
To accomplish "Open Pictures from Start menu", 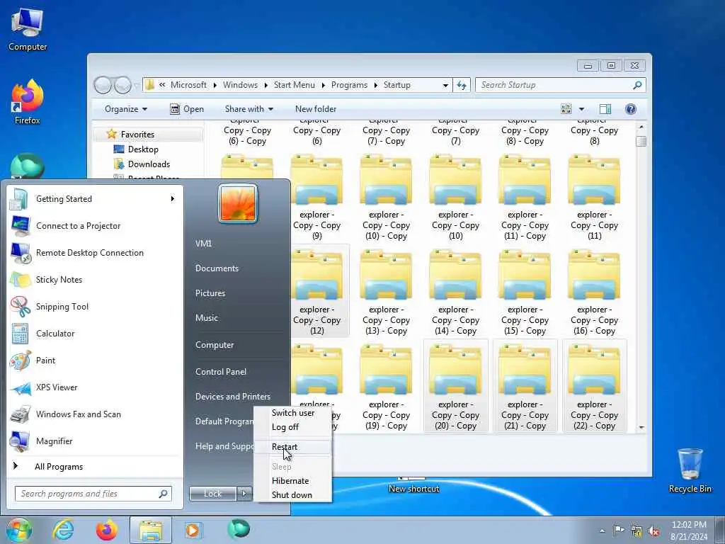I will pos(210,293).
